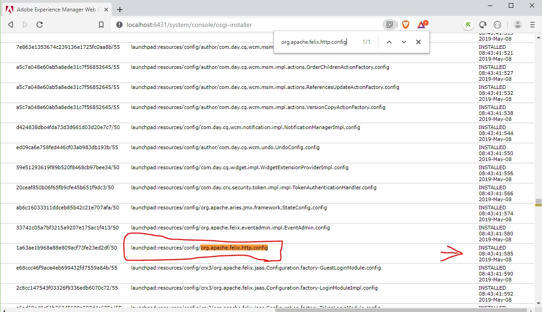Click hash 1a63ae1b968a88e809acf73fe23ed2df/50
542x312 pixels.
tap(67, 248)
